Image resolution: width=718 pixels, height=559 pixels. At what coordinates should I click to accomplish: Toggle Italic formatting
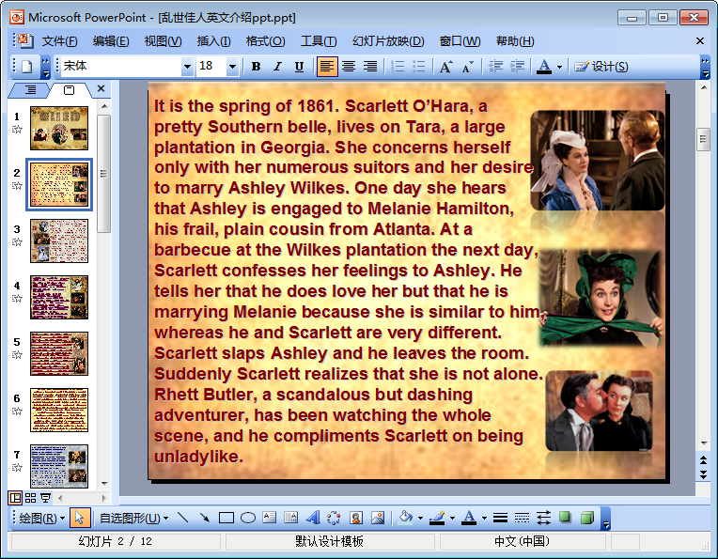277,67
